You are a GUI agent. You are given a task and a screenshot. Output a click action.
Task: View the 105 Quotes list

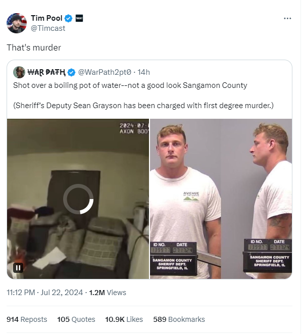(76, 319)
